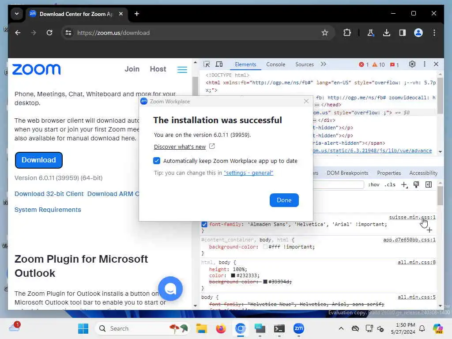Toggle the .cls element classes button
The image size is (452, 339).
coord(390,185)
